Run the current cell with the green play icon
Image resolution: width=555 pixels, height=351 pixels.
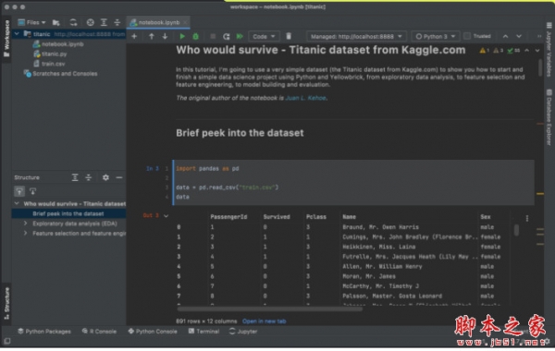(182, 36)
